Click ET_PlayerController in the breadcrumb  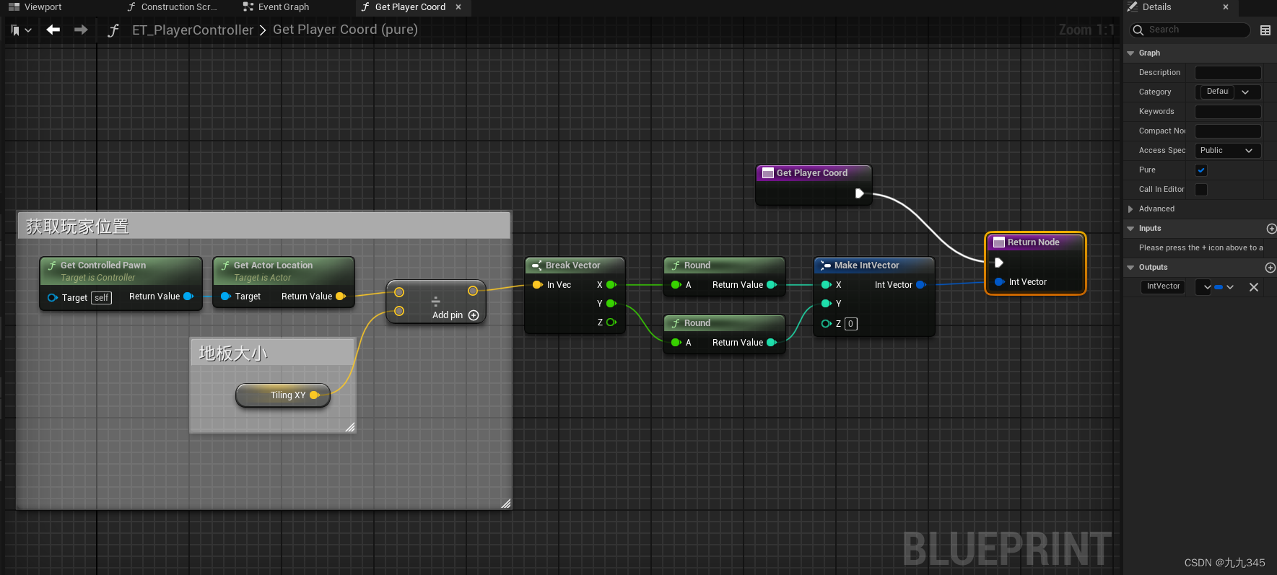pos(193,30)
